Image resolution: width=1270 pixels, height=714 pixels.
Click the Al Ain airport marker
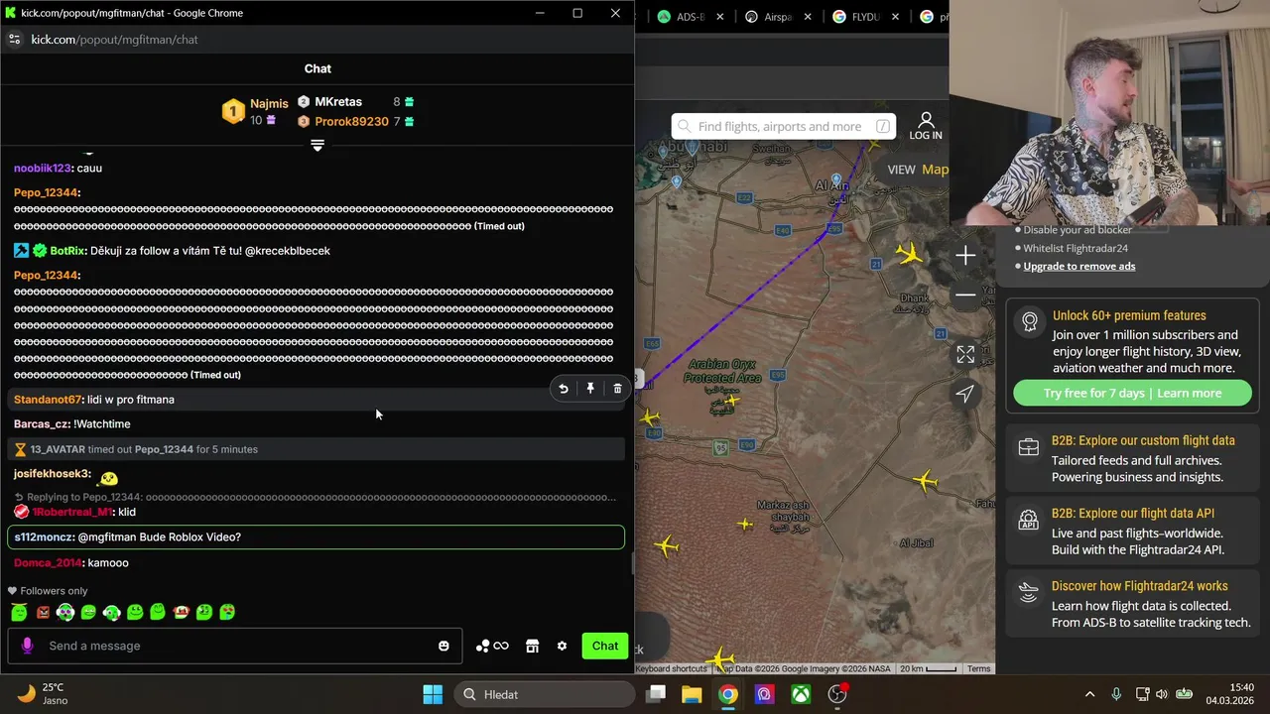tap(837, 180)
